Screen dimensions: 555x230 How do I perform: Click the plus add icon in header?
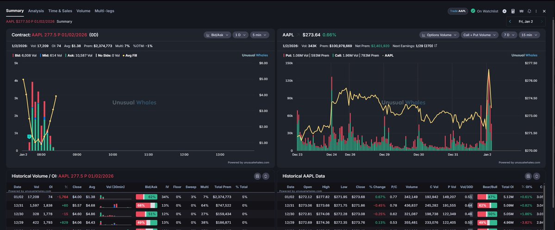click(505, 11)
